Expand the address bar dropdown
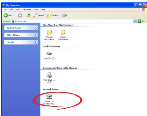The height and width of the screenshot is (116, 147). (x=135, y=21)
